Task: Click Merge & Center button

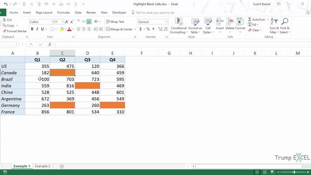Action: point(119,29)
